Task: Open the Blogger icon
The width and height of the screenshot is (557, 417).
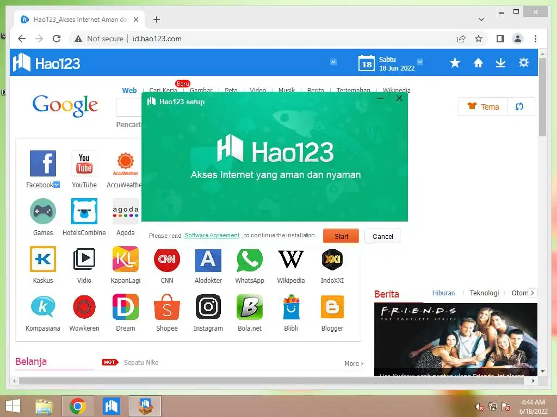Action: [x=332, y=307]
